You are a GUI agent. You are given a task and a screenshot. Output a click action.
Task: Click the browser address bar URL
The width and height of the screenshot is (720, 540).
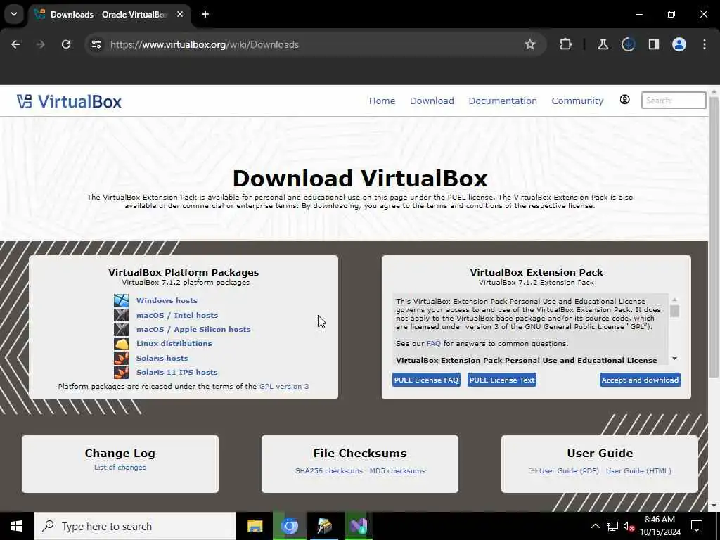205,44
